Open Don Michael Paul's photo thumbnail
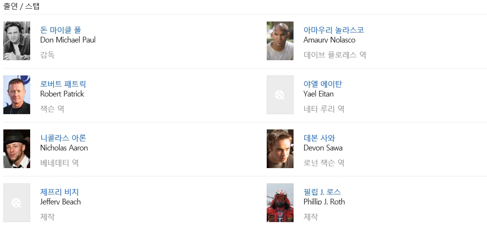 [x=17, y=41]
